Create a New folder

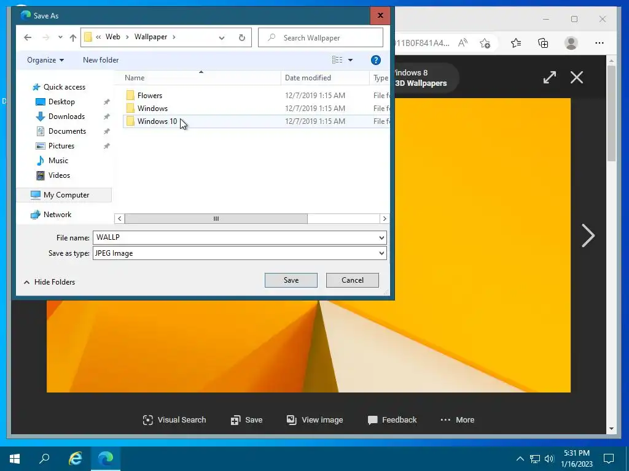pos(101,60)
